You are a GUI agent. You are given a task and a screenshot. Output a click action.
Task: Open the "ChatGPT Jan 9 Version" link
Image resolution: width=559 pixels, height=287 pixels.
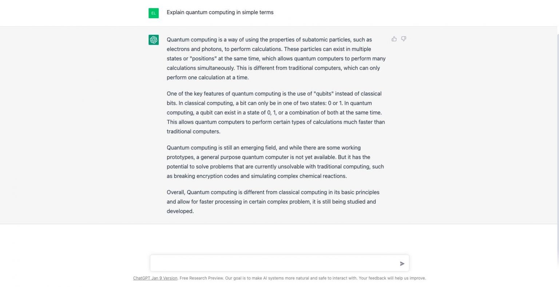pyautogui.click(x=155, y=278)
